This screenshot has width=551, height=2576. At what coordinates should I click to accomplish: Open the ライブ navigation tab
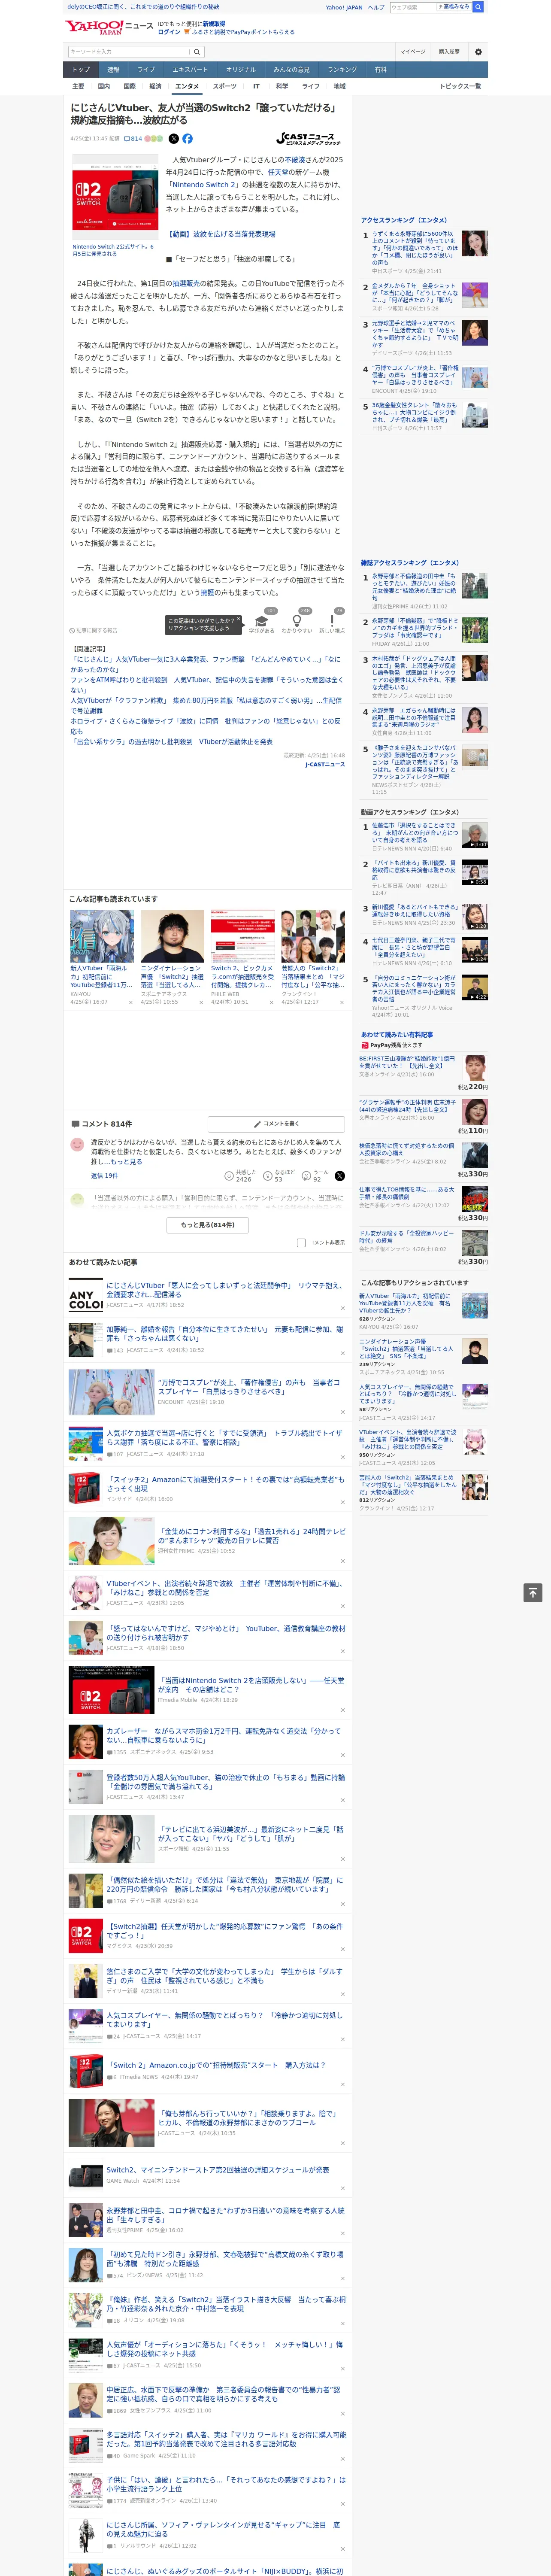[x=146, y=70]
